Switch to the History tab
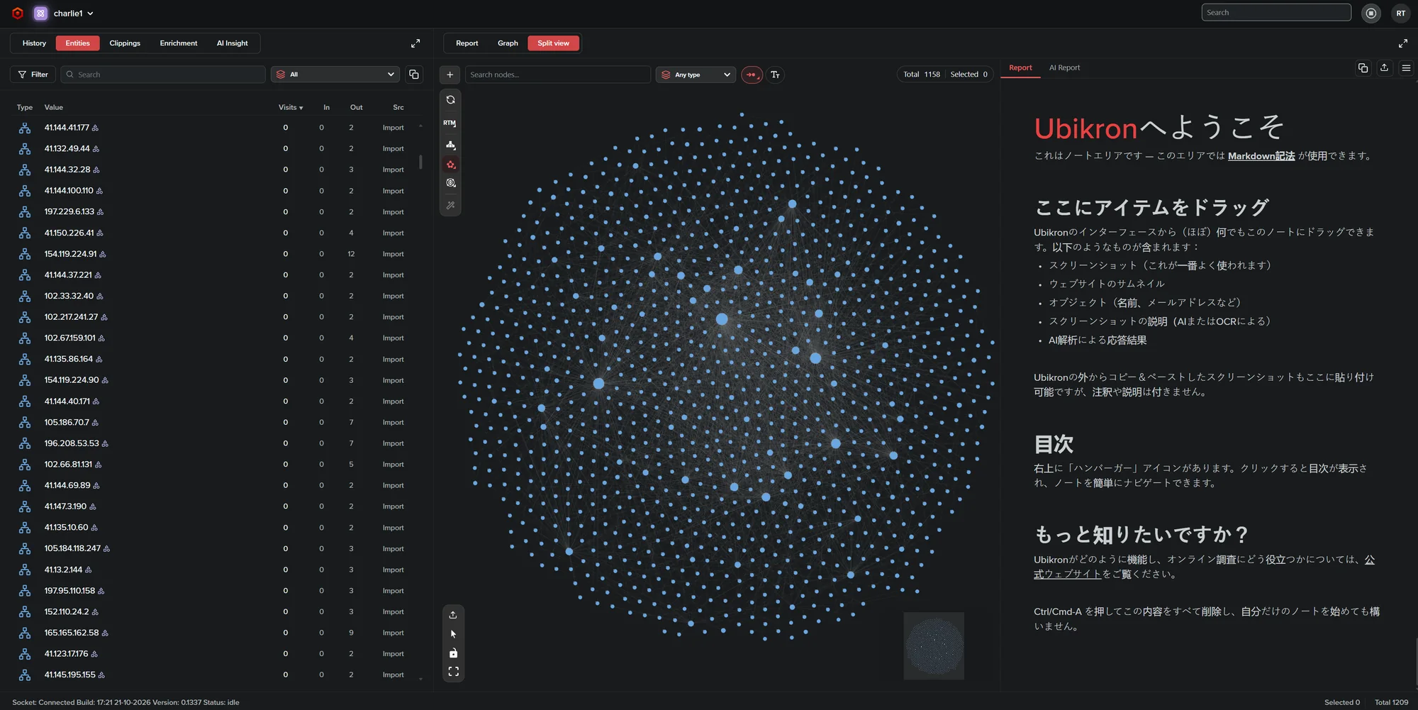Screen dimensions: 1418x710 (34, 43)
